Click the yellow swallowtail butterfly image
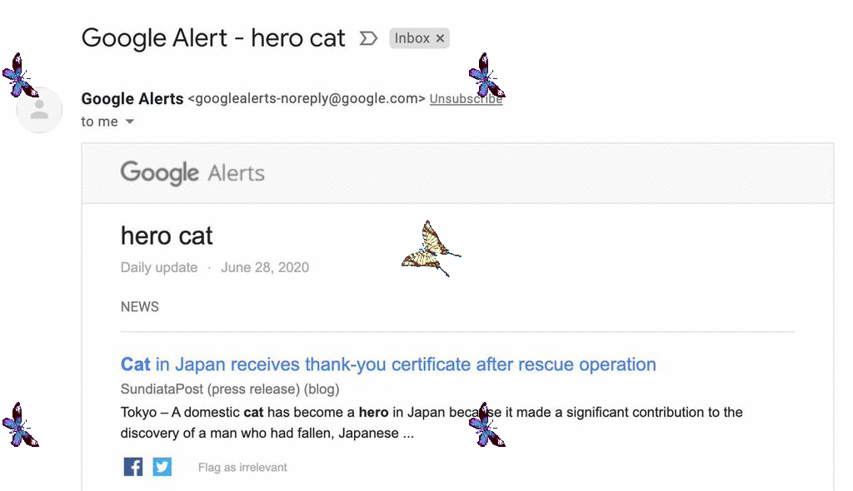 (x=430, y=248)
